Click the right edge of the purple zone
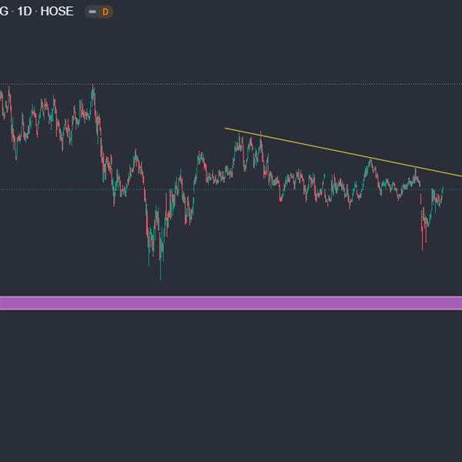Screen dimensions: 462x462 point(460,303)
